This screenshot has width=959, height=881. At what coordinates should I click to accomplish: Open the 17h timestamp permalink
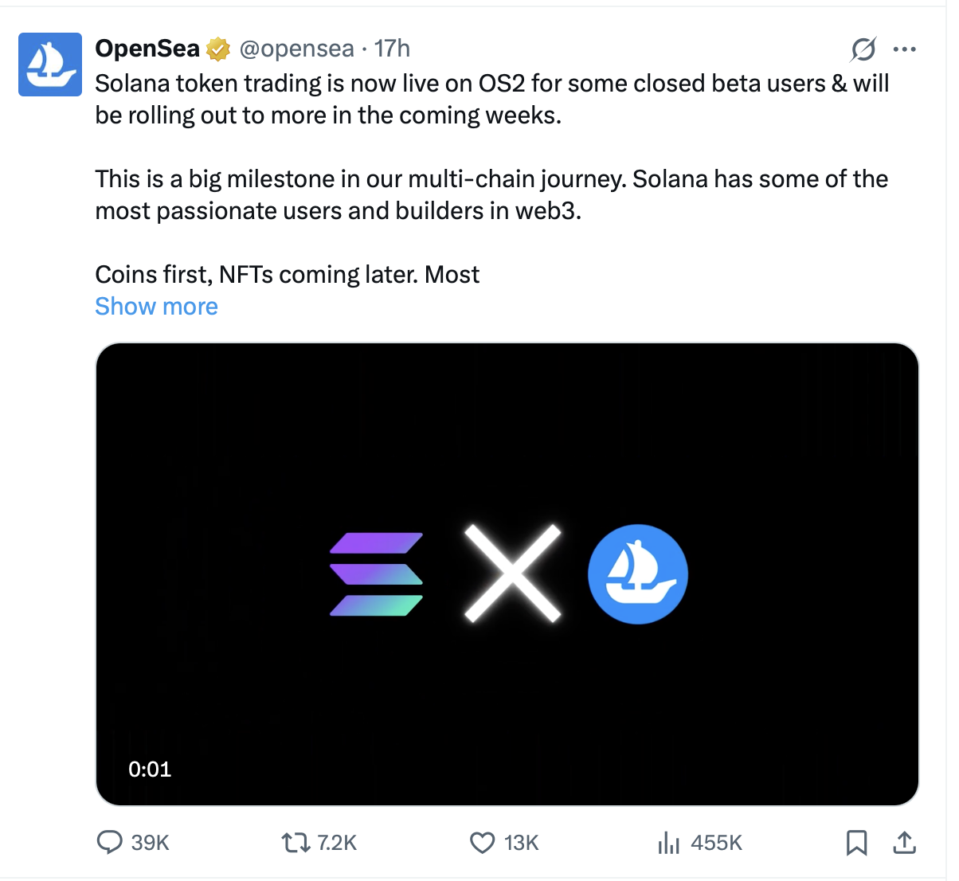click(392, 49)
